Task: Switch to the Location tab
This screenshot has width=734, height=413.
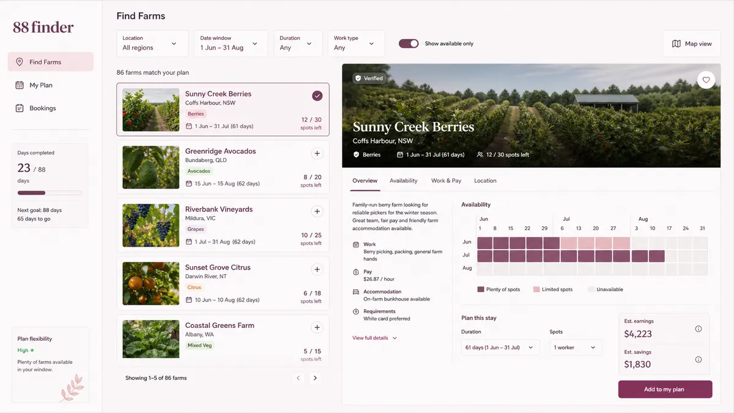Action: 485,180
